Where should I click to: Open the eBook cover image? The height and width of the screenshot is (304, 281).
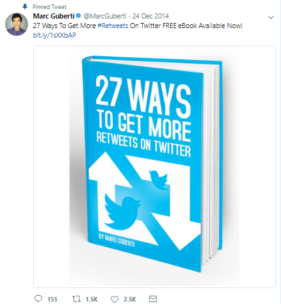click(154, 167)
